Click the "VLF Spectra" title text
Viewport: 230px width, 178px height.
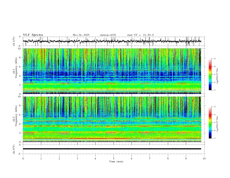33,35
